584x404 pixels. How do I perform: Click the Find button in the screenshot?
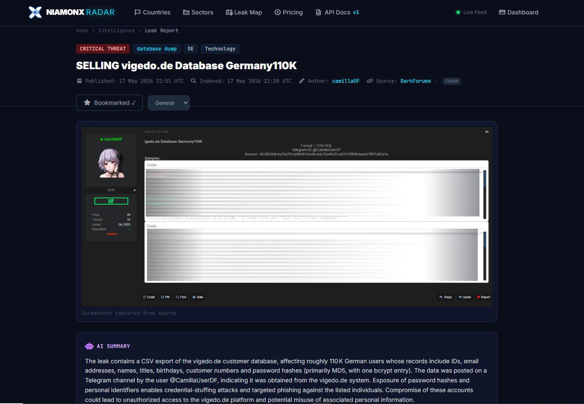181,297
